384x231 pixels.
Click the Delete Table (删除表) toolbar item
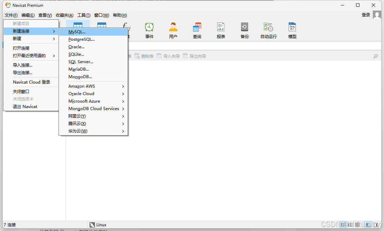coord(144,56)
